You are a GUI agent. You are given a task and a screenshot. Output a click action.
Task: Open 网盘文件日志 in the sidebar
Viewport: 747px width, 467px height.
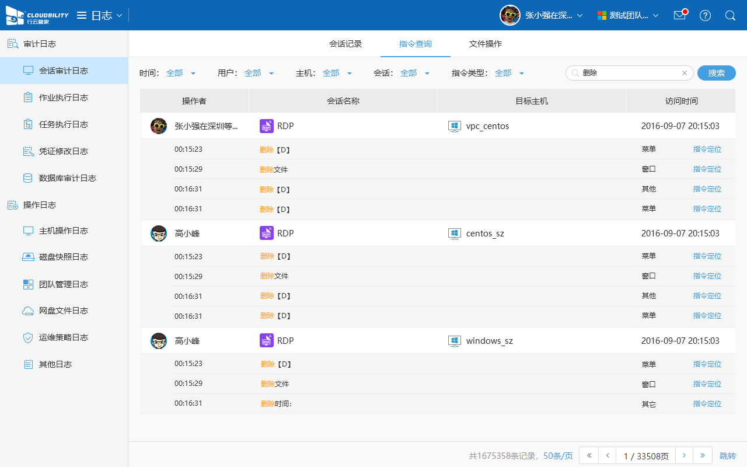point(63,311)
